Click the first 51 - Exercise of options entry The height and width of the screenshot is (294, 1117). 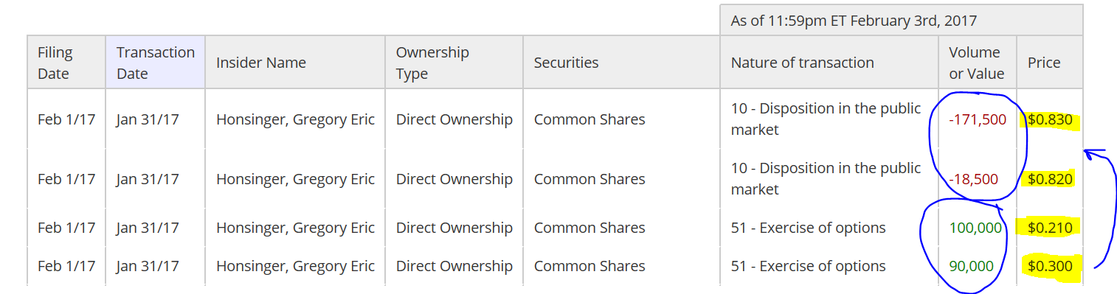pyautogui.click(x=808, y=228)
